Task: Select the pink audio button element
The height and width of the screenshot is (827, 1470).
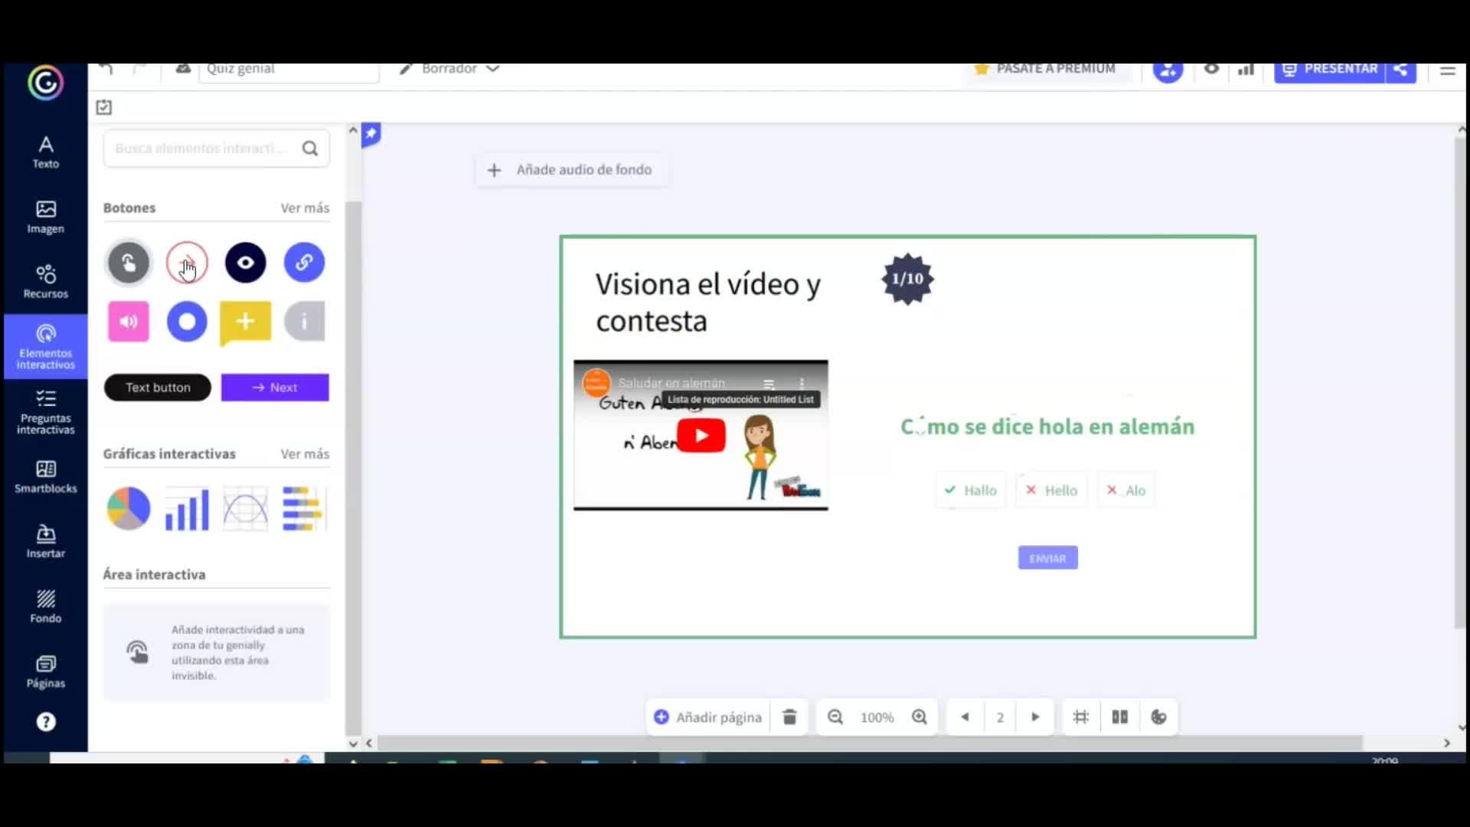Action: click(129, 322)
